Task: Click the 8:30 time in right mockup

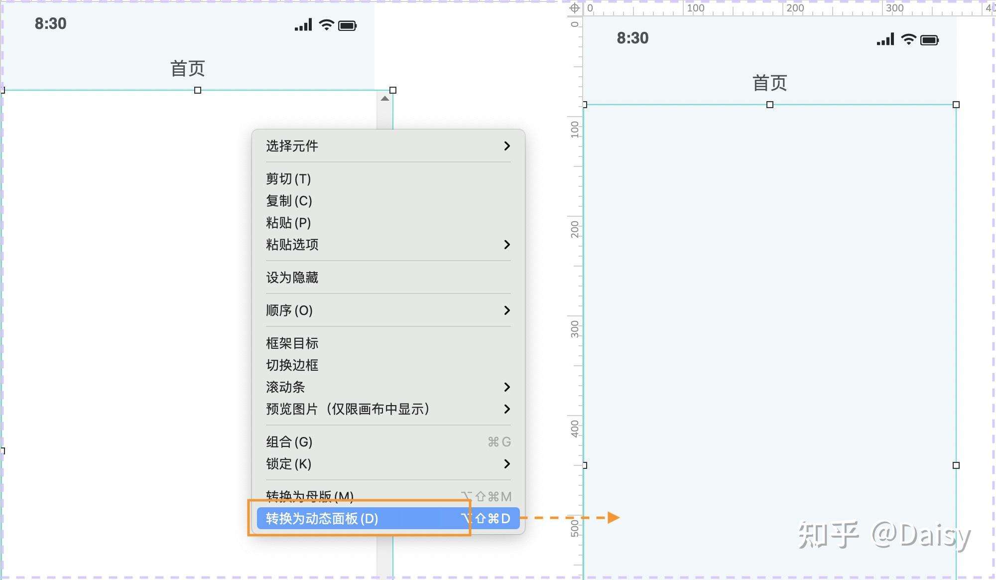Action: click(x=632, y=38)
